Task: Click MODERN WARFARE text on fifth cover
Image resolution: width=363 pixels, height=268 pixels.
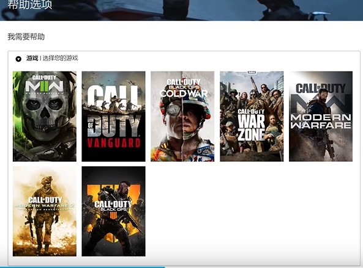Action: tap(321, 121)
